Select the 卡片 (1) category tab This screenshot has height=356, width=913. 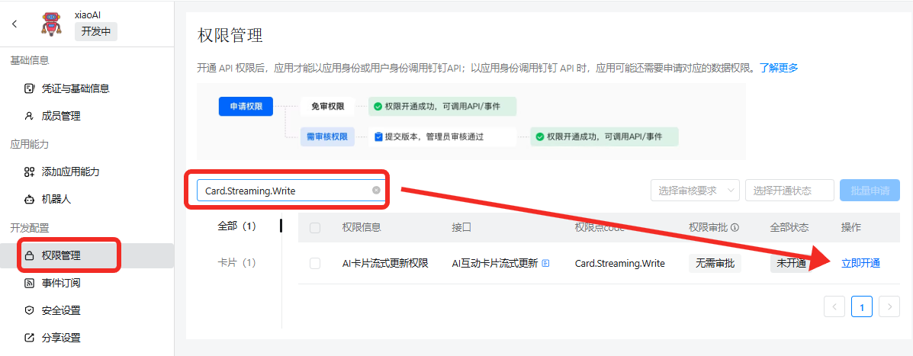pyautogui.click(x=236, y=262)
